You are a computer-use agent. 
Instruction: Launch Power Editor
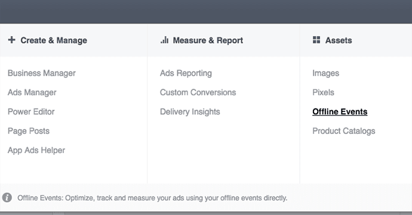(31, 112)
